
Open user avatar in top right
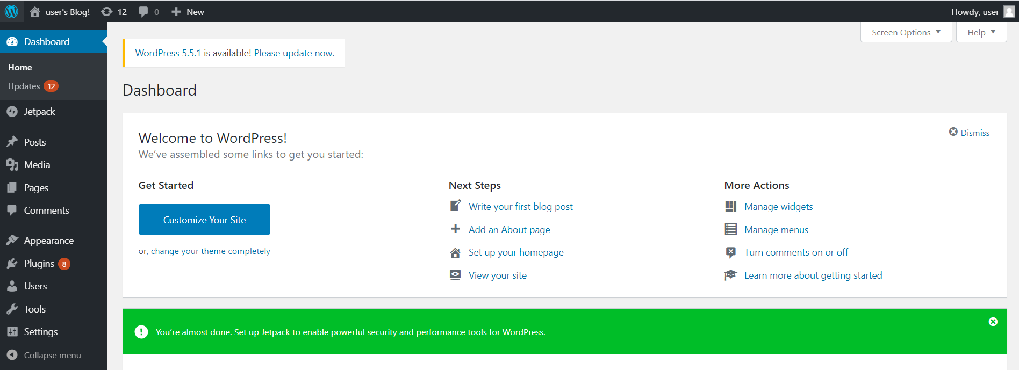coord(1009,12)
